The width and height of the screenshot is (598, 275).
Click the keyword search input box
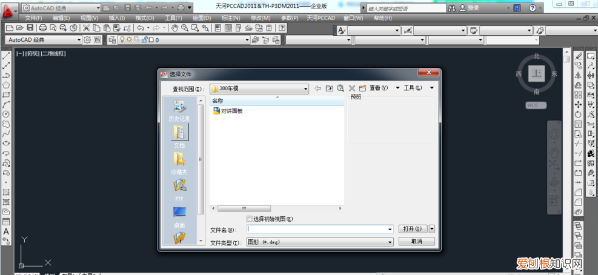point(405,8)
